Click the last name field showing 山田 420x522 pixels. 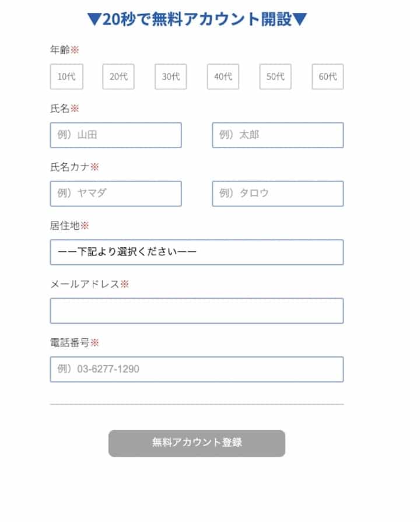point(116,135)
